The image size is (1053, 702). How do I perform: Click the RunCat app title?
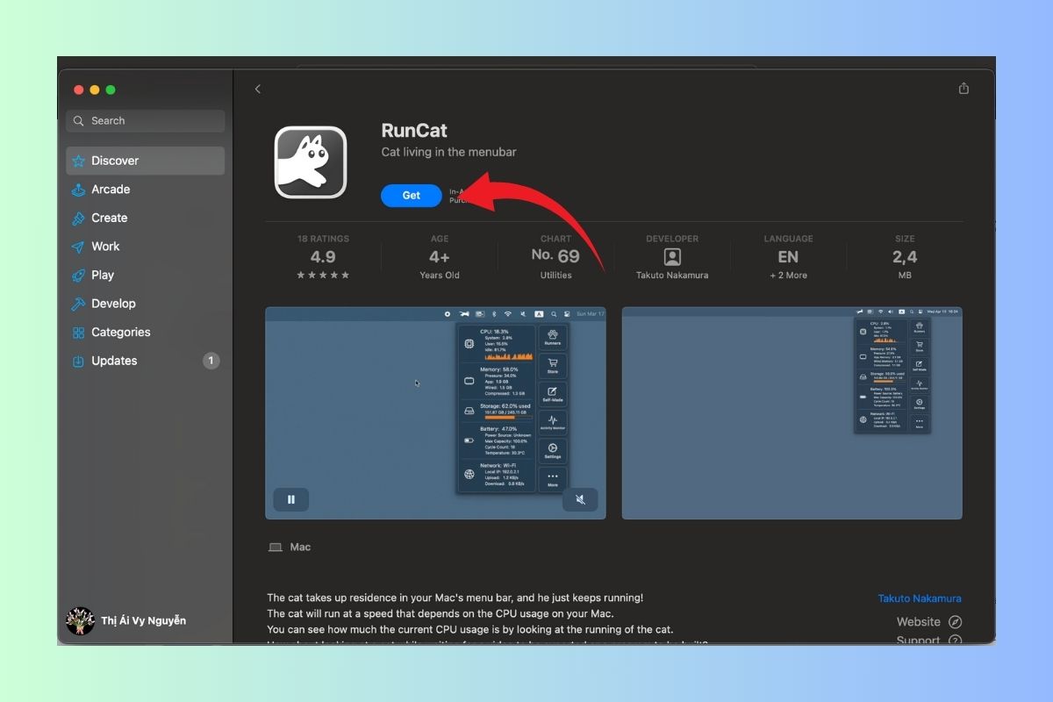point(414,131)
